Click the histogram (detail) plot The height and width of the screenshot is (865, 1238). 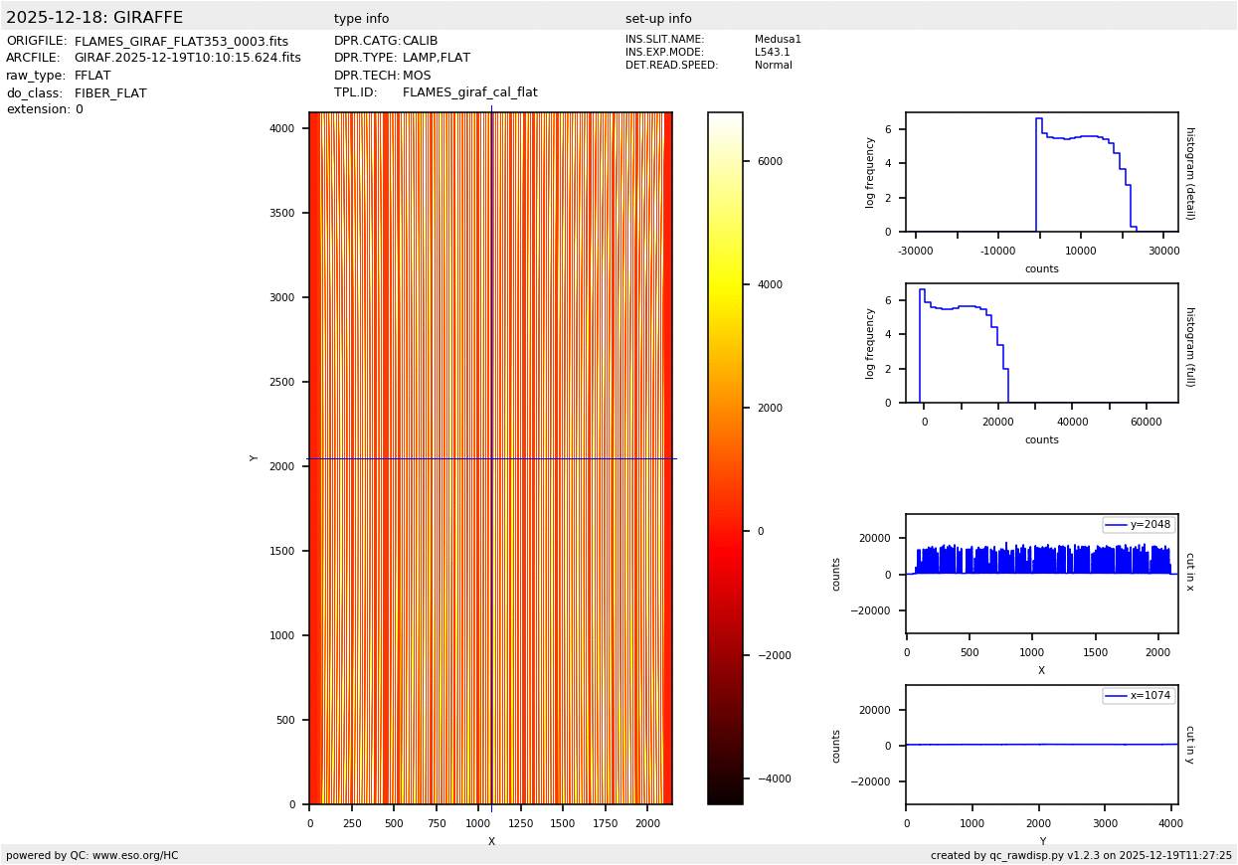coord(1041,172)
